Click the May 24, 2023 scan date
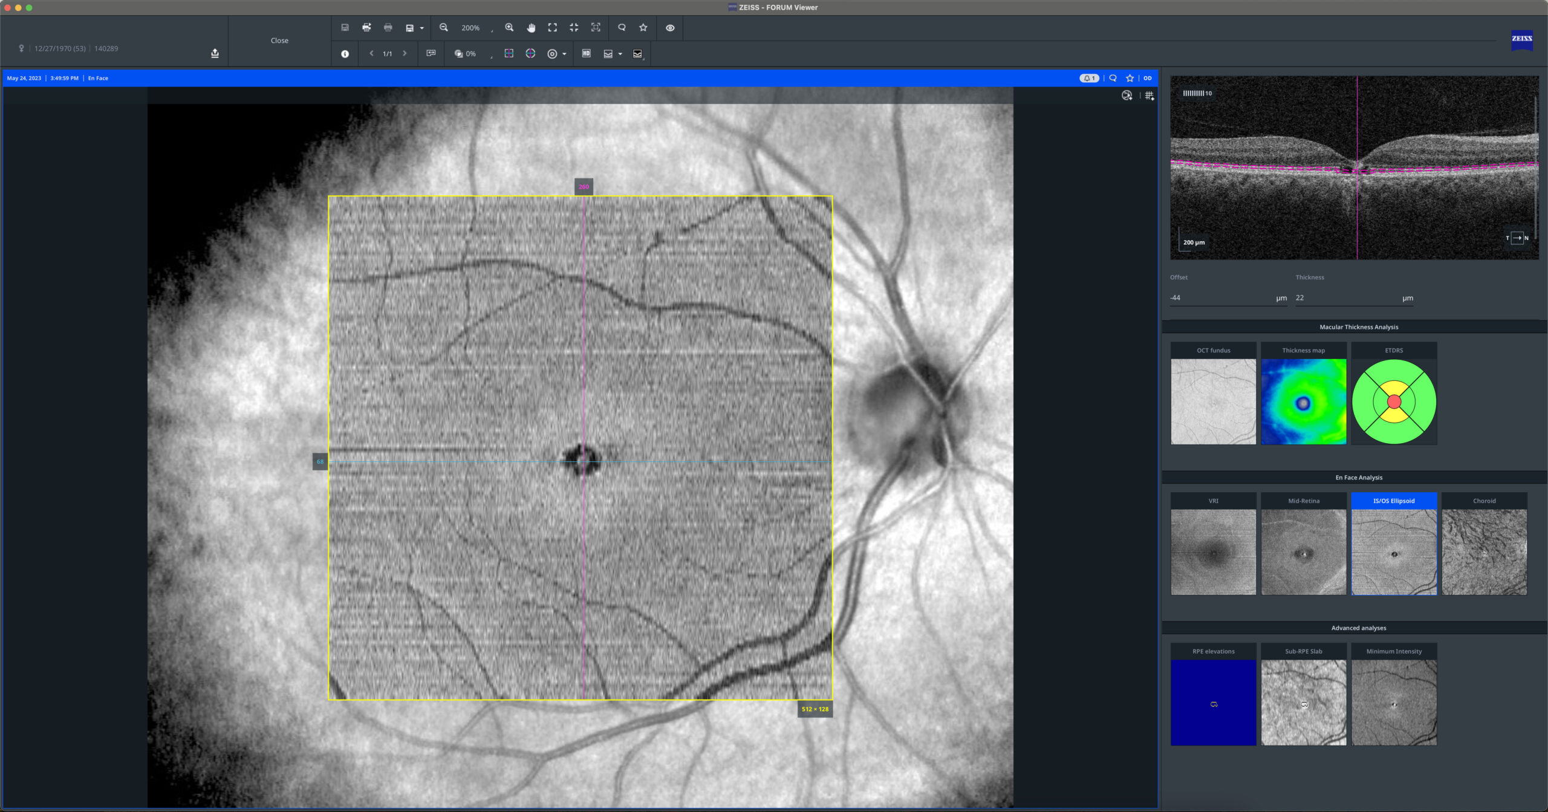This screenshot has height=812, width=1548. [x=24, y=78]
